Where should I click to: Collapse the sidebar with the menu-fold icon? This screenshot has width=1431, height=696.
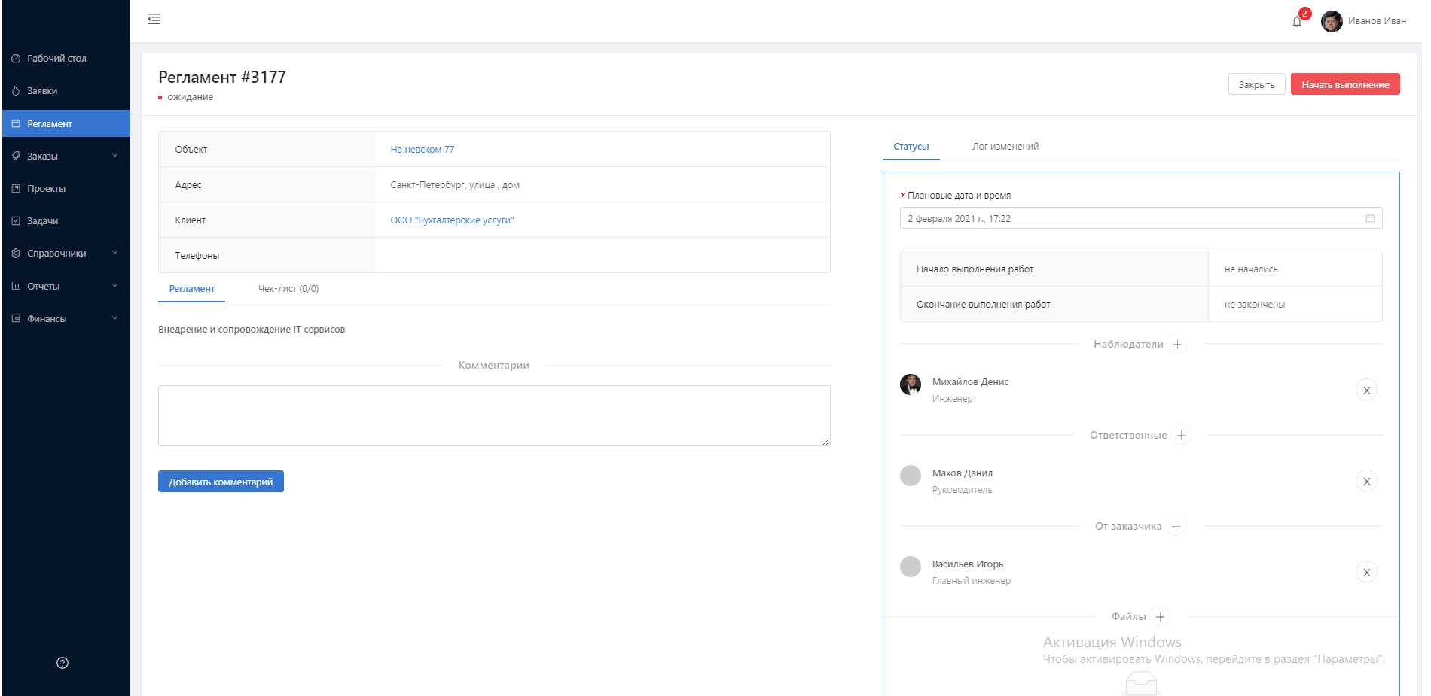coord(154,19)
